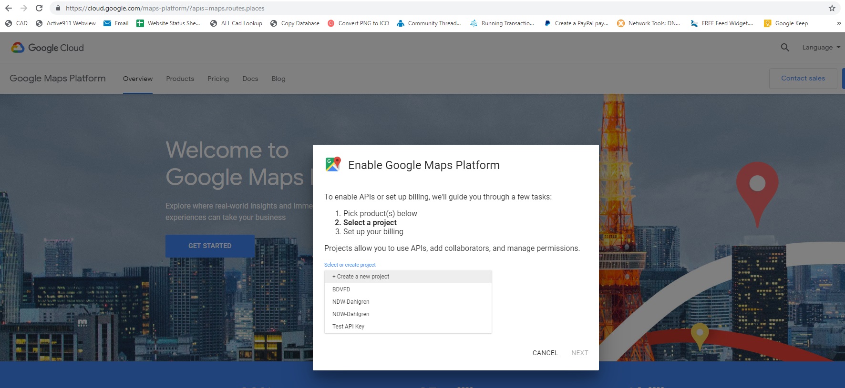The height and width of the screenshot is (388, 845).
Task: Open the Active911 Webview bookmark
Action: (x=65, y=23)
